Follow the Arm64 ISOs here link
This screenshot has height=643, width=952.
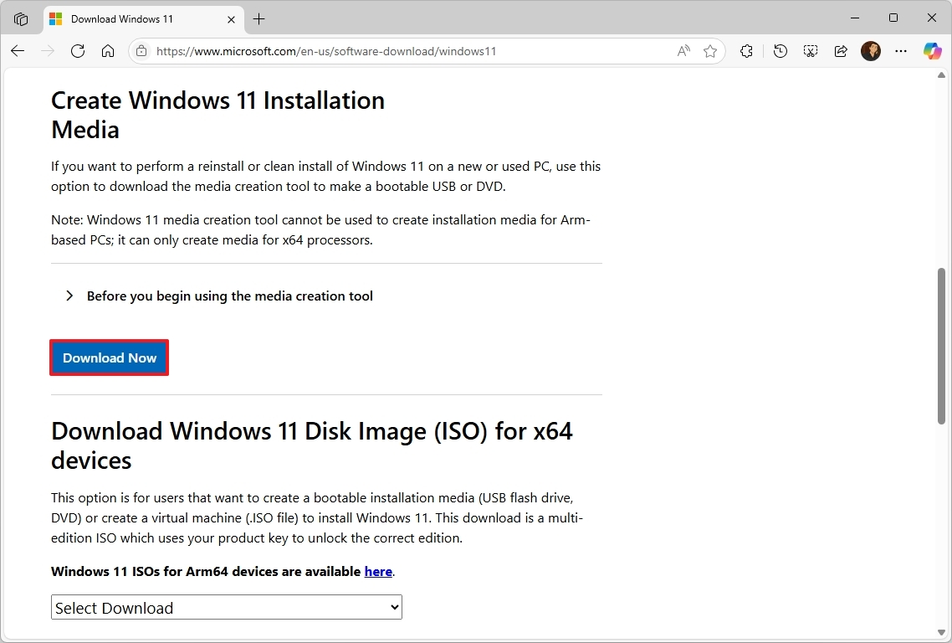coord(378,571)
